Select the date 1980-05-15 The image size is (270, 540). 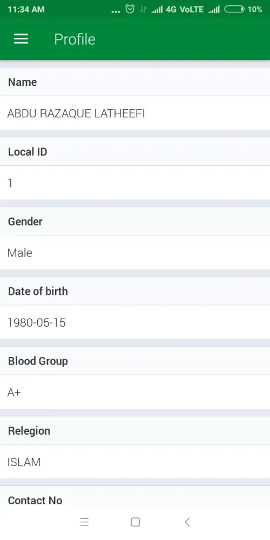[x=37, y=323]
